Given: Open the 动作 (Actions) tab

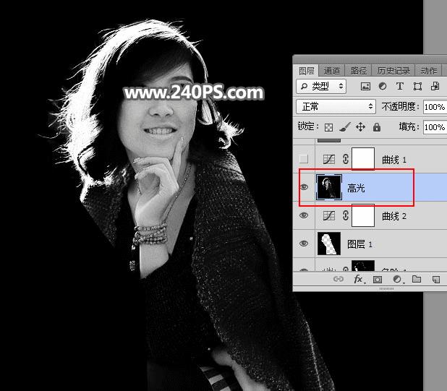Looking at the screenshot, I should tap(428, 71).
